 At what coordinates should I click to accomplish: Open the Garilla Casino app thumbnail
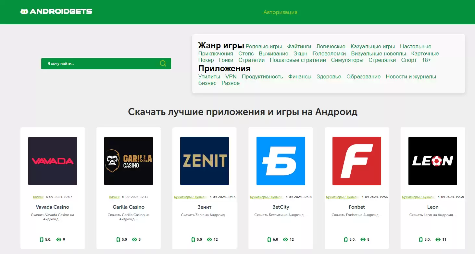click(129, 161)
